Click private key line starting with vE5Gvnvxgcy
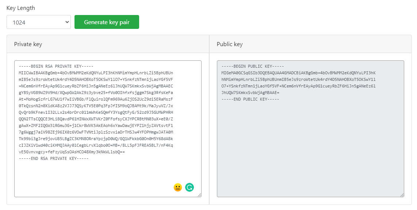Image resolution: width=417 pixels, height=210 pixels. pos(72,152)
